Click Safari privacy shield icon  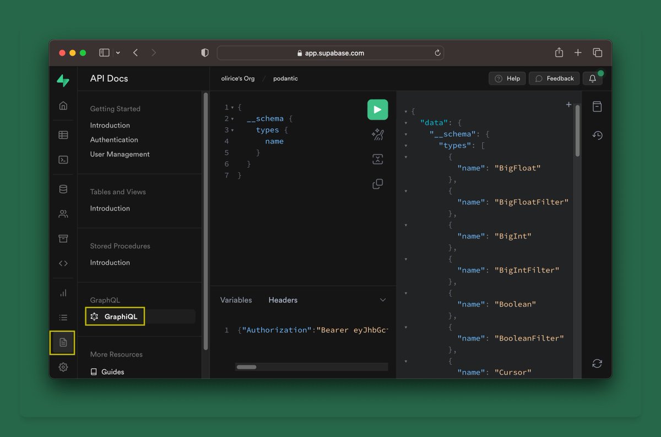pyautogui.click(x=205, y=53)
